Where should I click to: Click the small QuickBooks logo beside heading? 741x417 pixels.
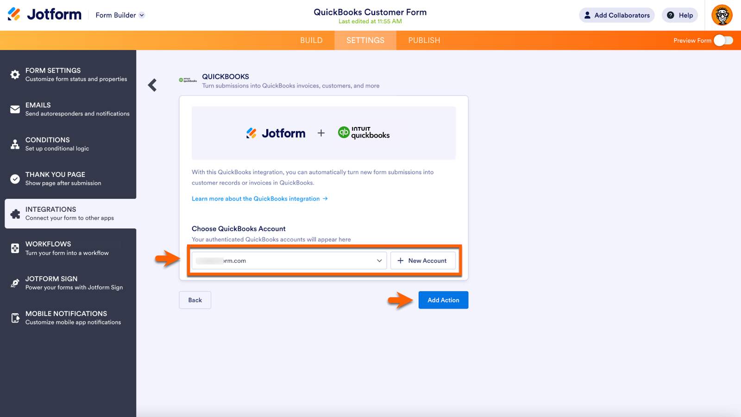[x=188, y=80]
